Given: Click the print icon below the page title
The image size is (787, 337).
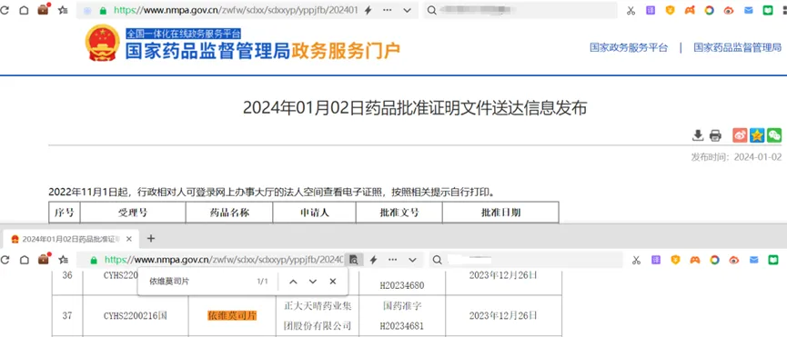Looking at the screenshot, I should coord(715,135).
